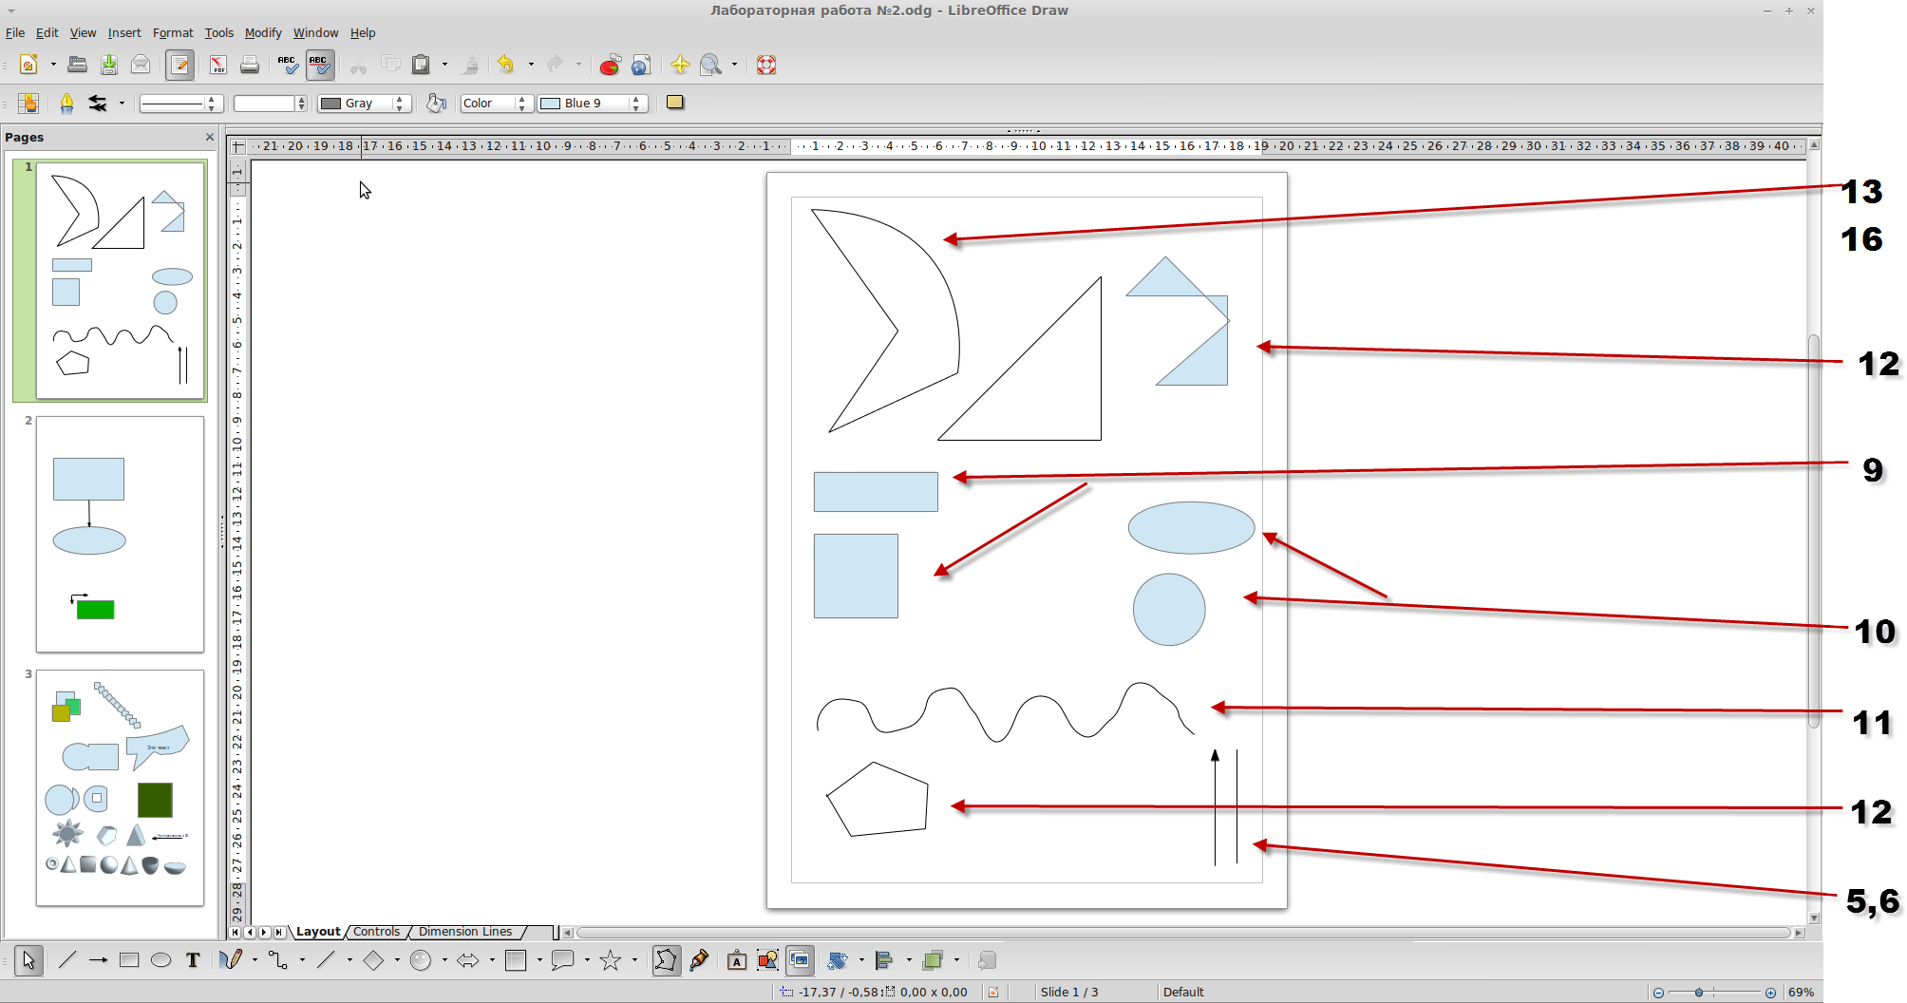The width and height of the screenshot is (1907, 1003).
Task: Select the Curve freeform tool
Action: (x=231, y=960)
